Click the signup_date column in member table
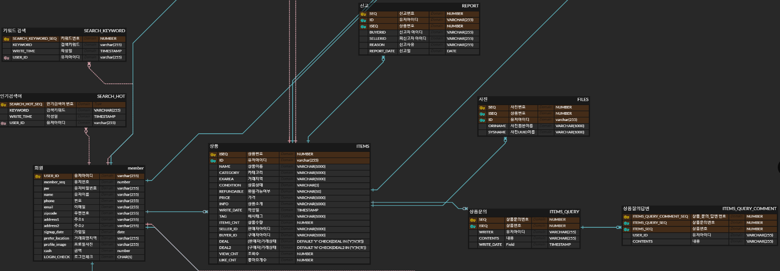This screenshot has width=780, height=271. [54, 232]
